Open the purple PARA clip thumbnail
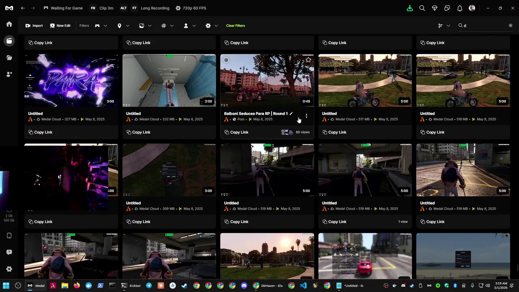Viewport: 519px width, 292px height. click(x=71, y=80)
